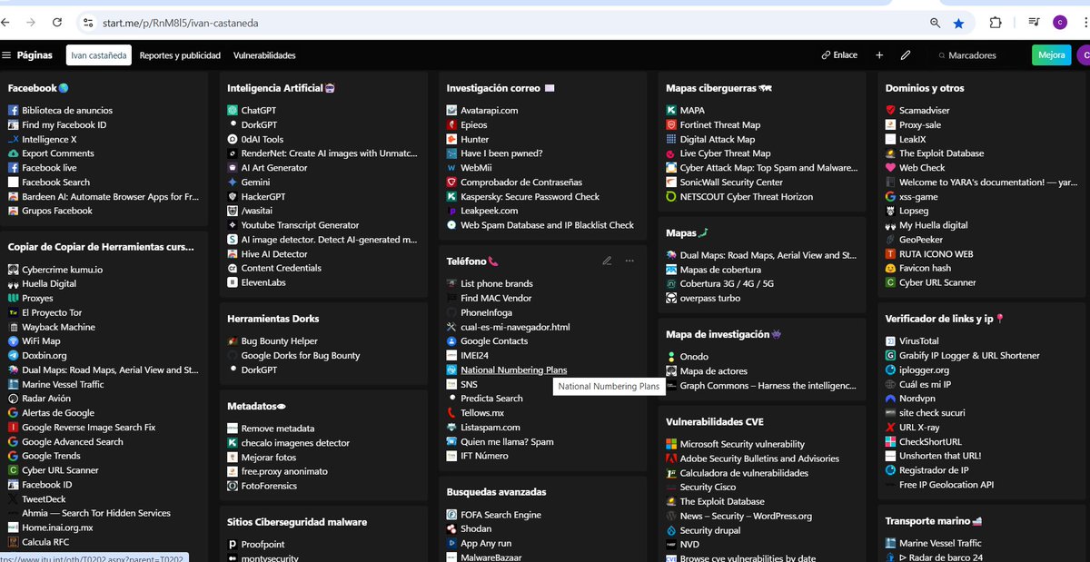Open Unshorten that URL! bookmark

point(940,456)
